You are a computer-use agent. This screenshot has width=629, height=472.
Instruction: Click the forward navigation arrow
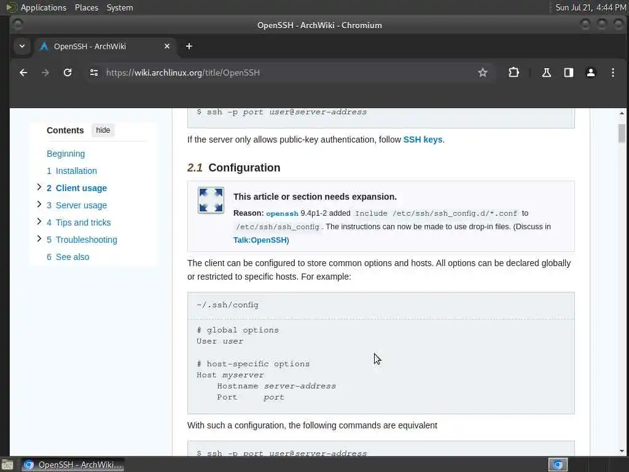(45, 73)
